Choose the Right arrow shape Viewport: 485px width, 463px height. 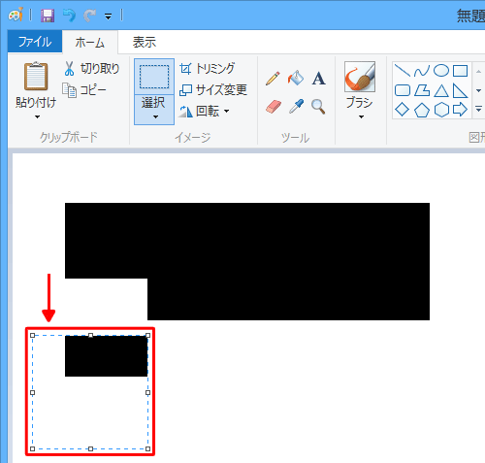click(x=460, y=110)
